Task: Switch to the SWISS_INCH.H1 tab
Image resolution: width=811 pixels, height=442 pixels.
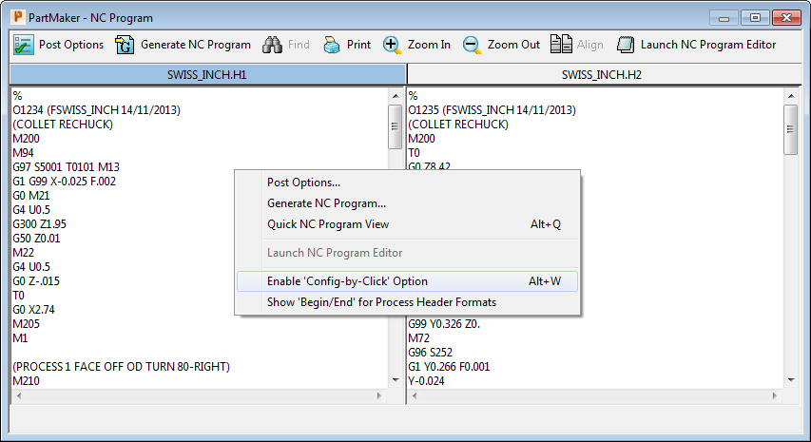Action: click(207, 74)
